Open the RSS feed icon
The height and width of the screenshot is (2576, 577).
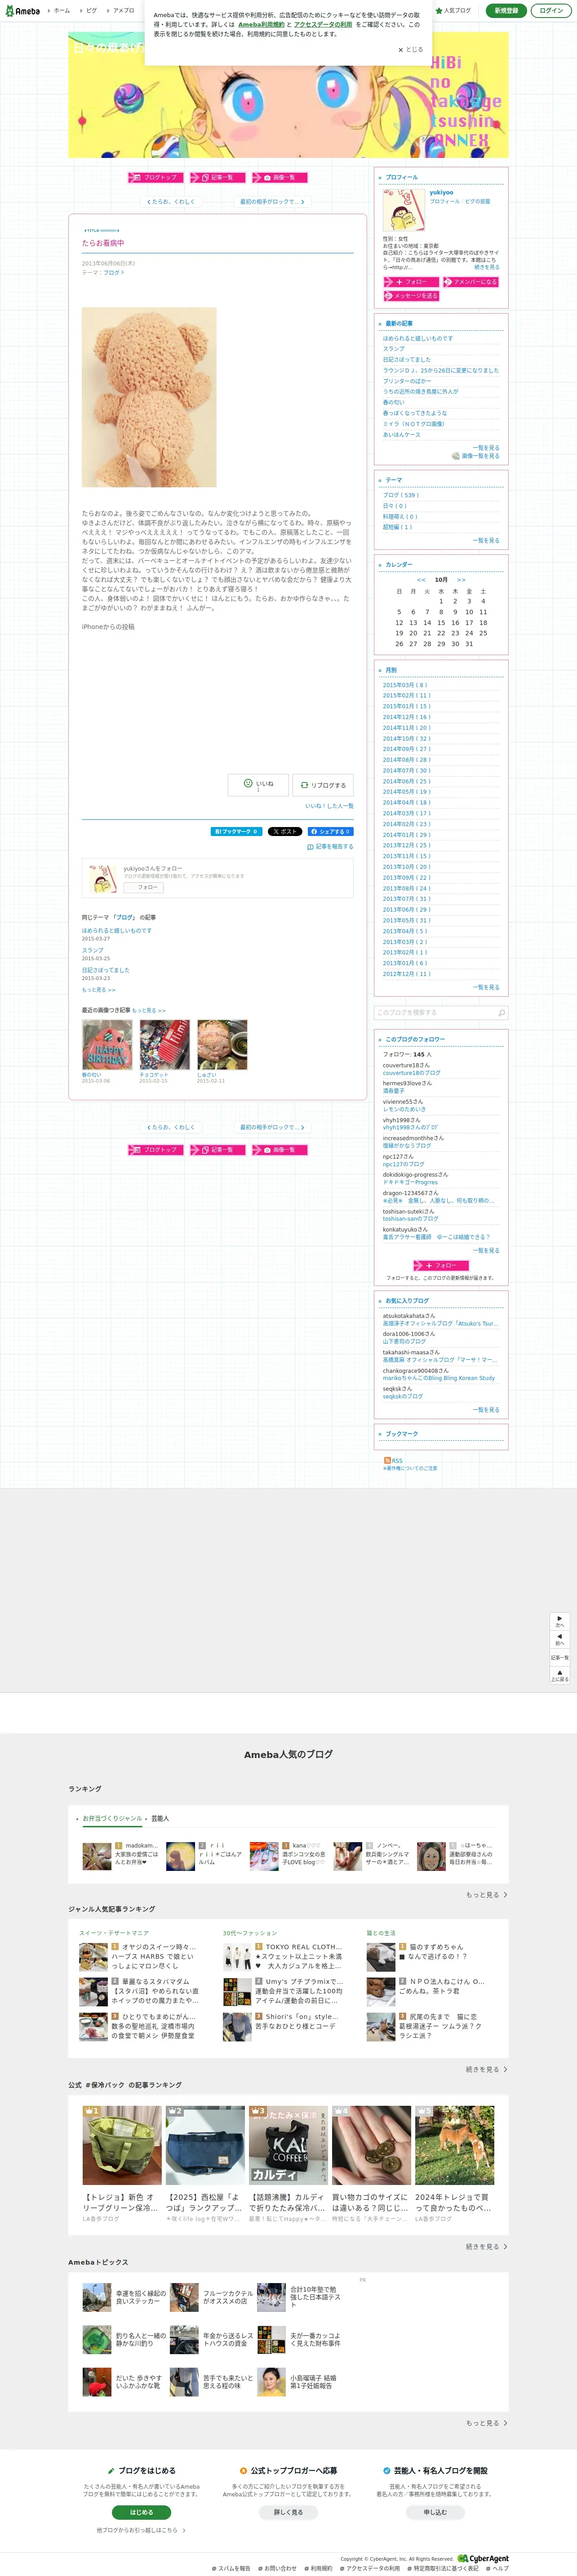(386, 1461)
